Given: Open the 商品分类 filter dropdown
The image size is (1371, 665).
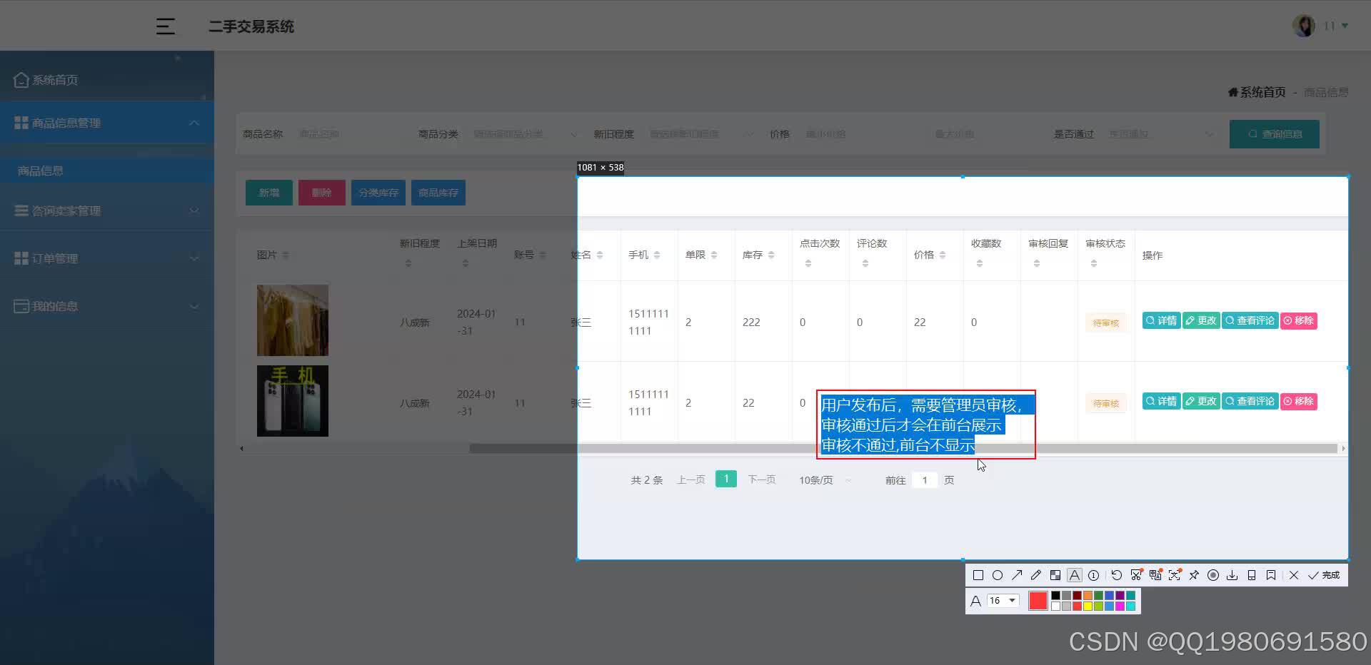Looking at the screenshot, I should pyautogui.click(x=526, y=134).
